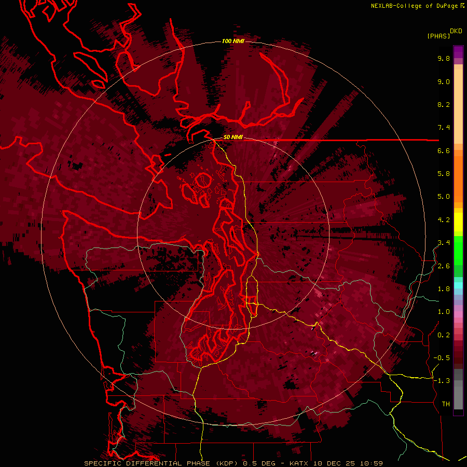
Task: Click the SPECIFIC DIFFERENTIAL PHASE (KDP) title
Action: pos(162,463)
